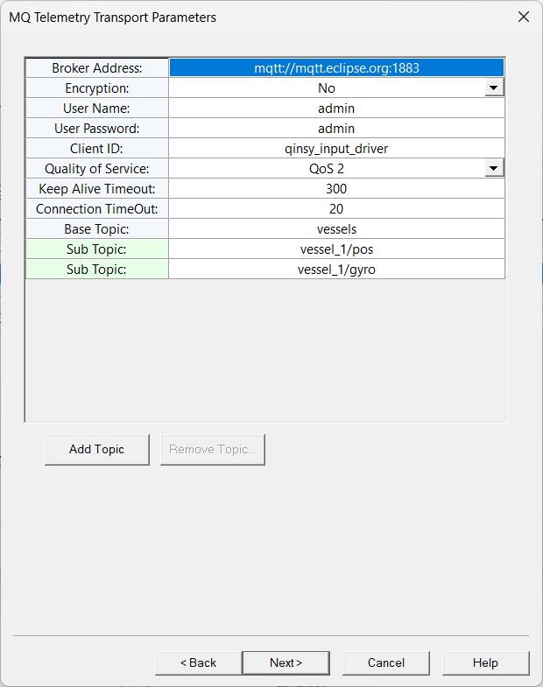Select the vessel_1/gyro sub topic field
This screenshot has width=543, height=687.
[336, 269]
